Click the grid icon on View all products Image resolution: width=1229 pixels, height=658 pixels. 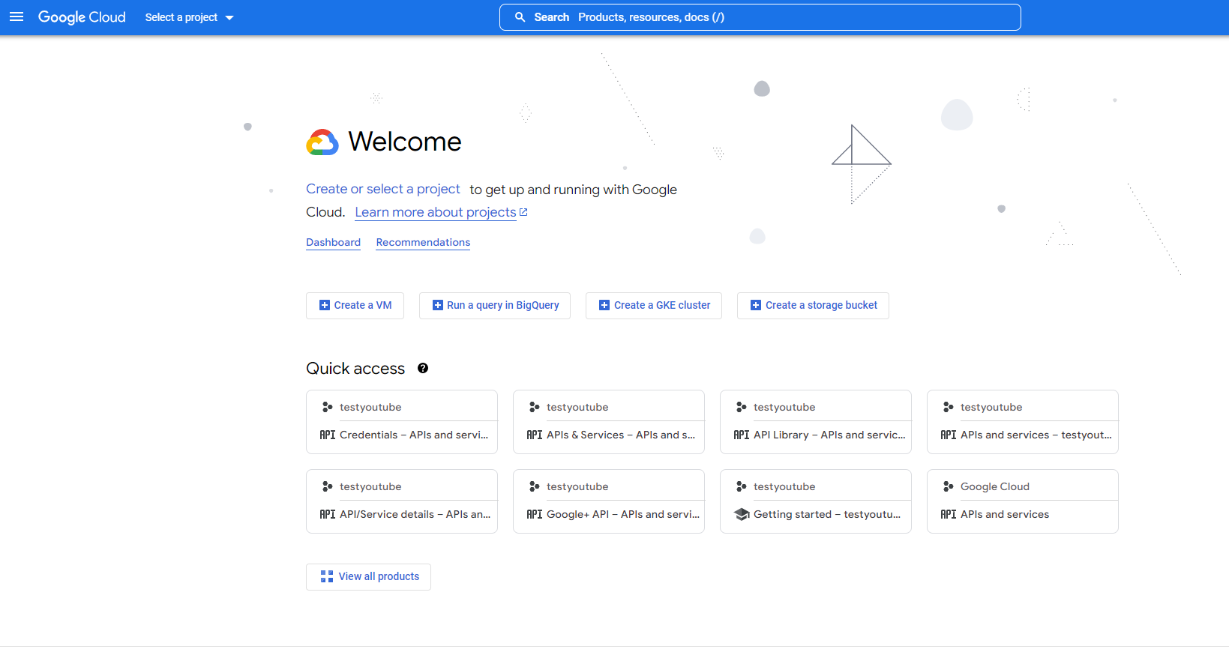click(327, 576)
